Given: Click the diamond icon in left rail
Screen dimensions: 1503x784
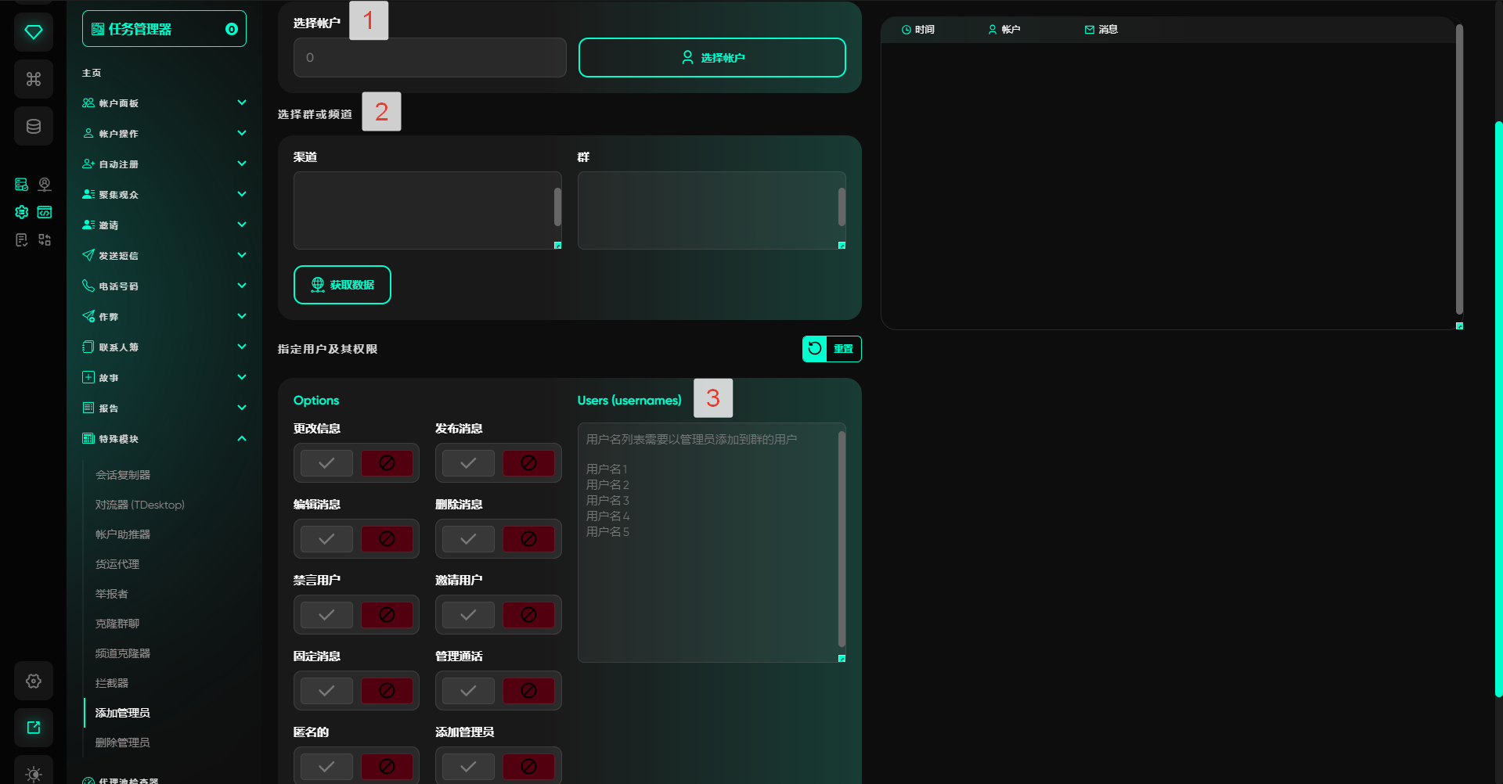Looking at the screenshot, I should pos(34,32).
